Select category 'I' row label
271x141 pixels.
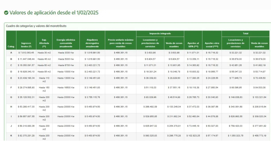[x=11, y=116]
